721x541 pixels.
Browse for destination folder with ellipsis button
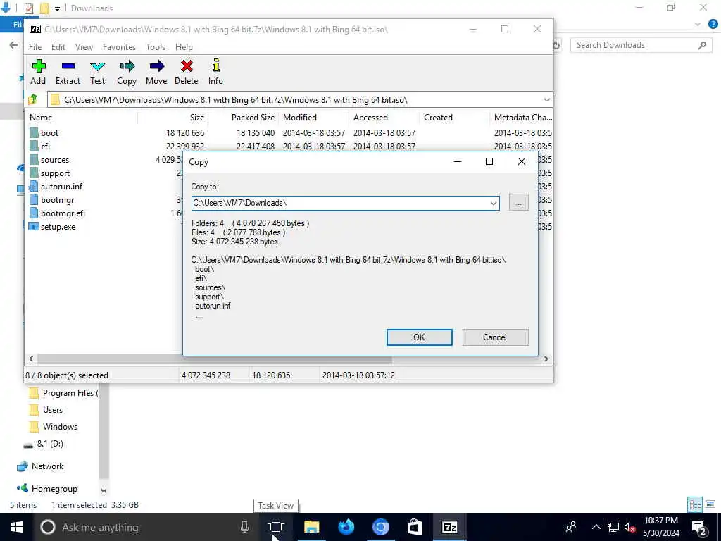(x=519, y=202)
